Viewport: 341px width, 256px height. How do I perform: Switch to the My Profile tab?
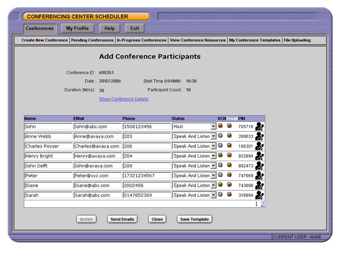77,28
